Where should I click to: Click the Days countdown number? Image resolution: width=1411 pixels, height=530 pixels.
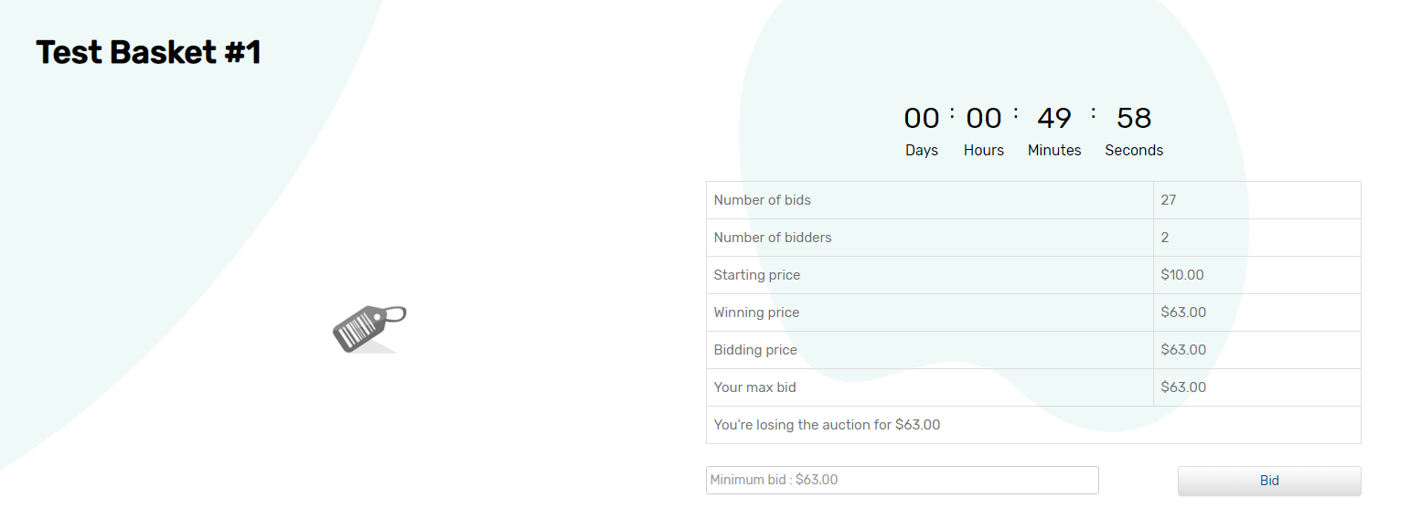tap(921, 119)
